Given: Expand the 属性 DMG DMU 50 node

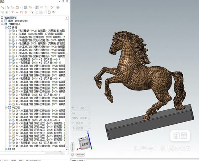Looking at the screenshot, I should click(x=2, y=21).
